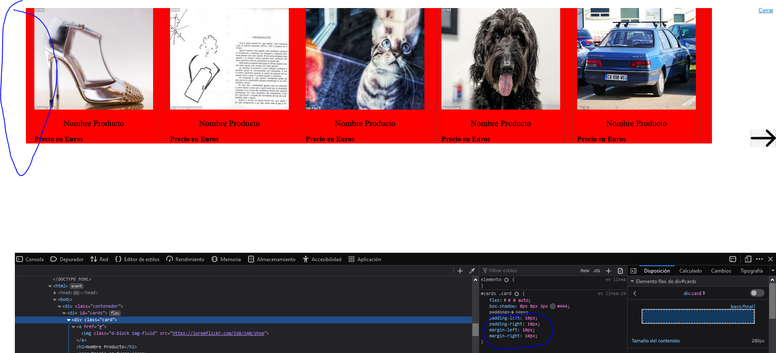Viewport: 776px width, 353px height.
Task: Open the devtools iframe picker icon
Action: [733, 259]
